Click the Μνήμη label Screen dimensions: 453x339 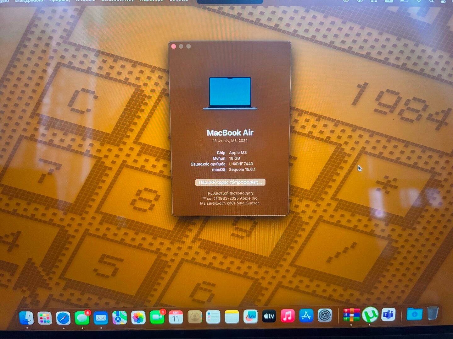[219, 159]
